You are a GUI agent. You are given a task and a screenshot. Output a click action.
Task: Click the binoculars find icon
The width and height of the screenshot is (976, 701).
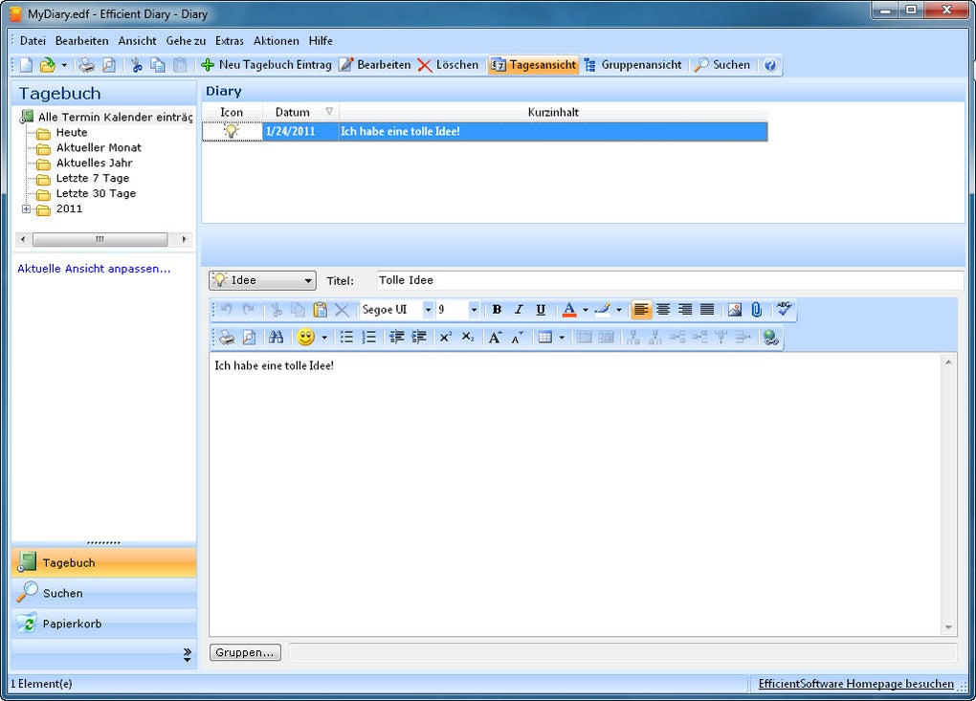(276, 338)
